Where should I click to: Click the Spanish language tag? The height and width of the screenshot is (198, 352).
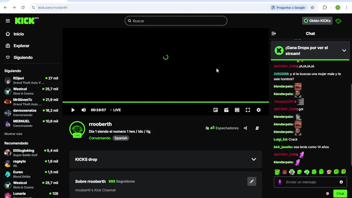[121, 138]
